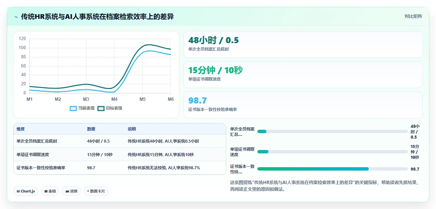Click the M1 axis label

[x=29, y=99]
